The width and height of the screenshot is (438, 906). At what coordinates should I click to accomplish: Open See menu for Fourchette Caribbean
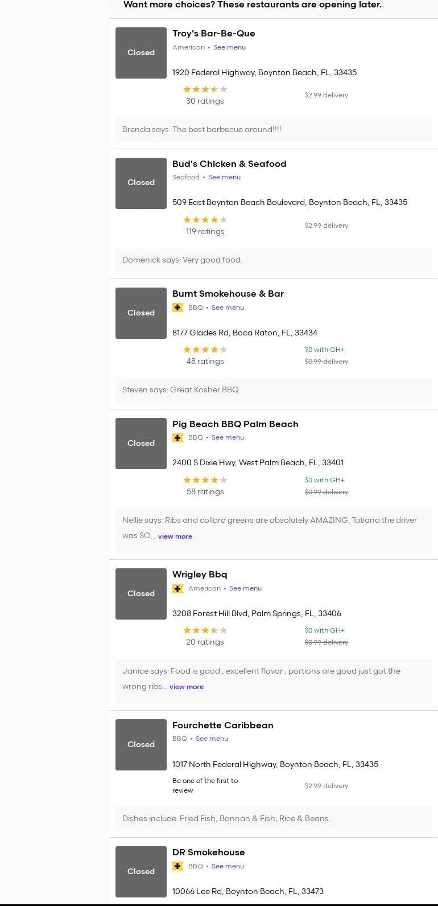(x=212, y=739)
